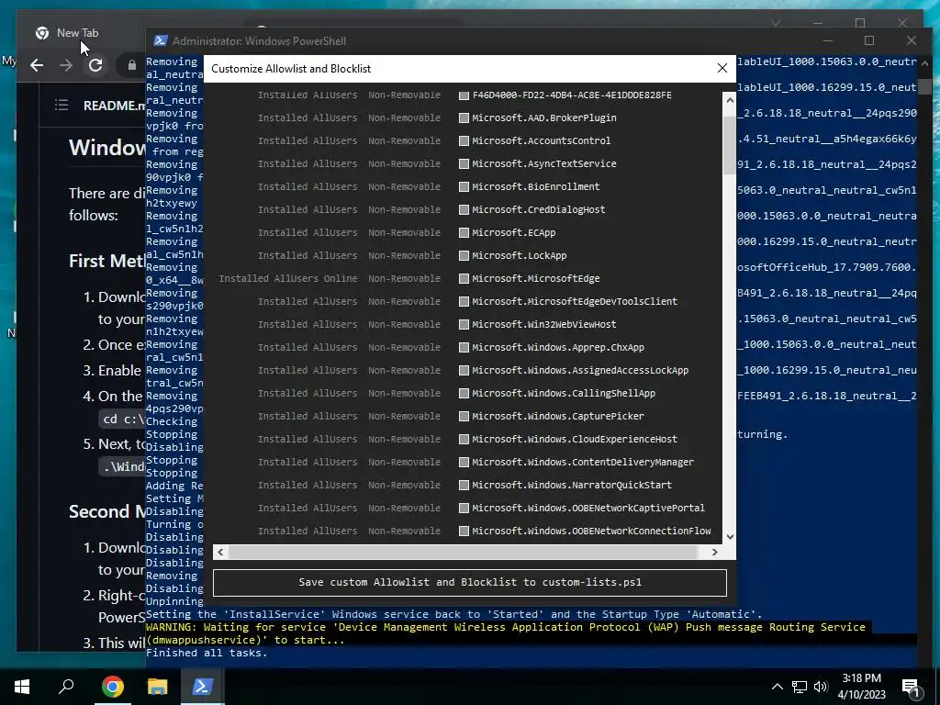Open the volume control tray icon

(821, 687)
